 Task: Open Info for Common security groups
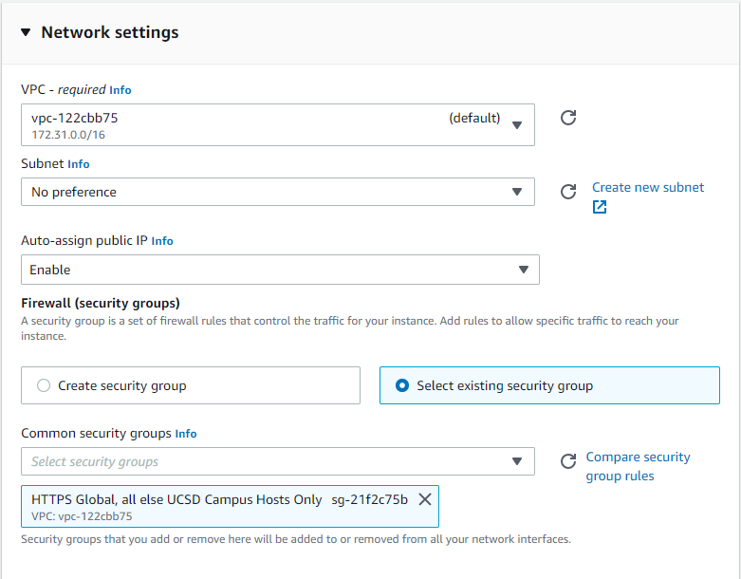[x=186, y=434]
